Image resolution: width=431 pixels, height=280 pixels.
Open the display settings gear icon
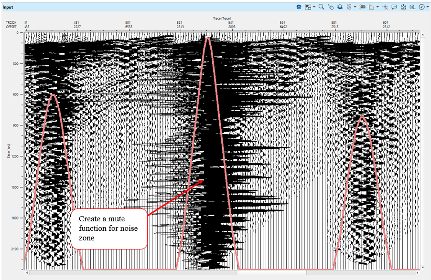pos(299,7)
